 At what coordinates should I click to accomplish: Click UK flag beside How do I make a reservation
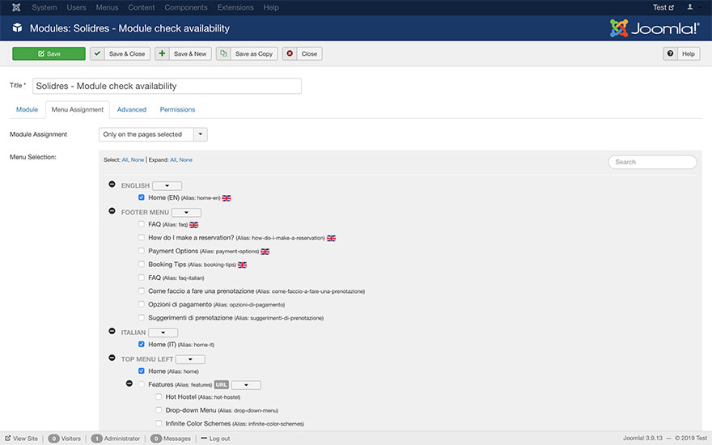pos(332,238)
